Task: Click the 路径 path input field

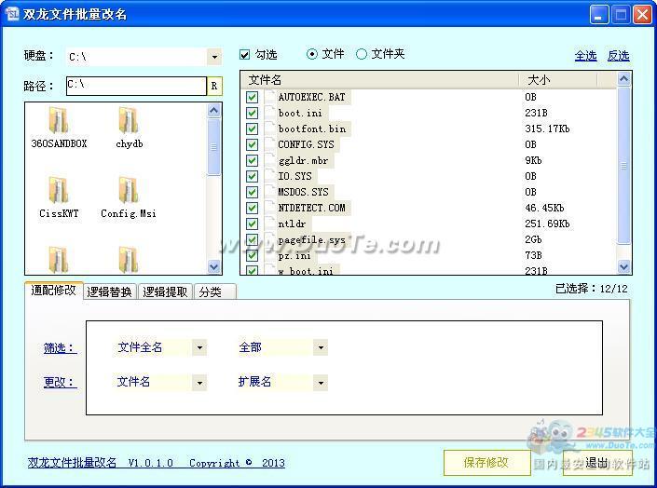Action: click(x=135, y=87)
